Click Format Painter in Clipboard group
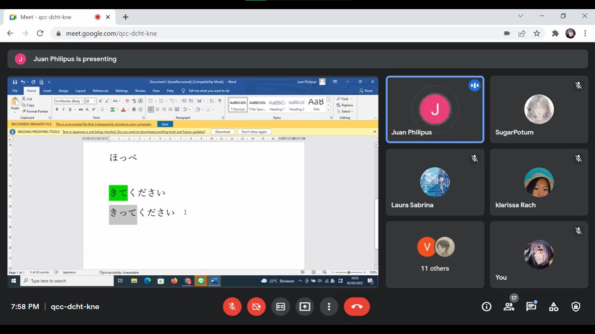Image resolution: width=595 pixels, height=334 pixels. click(x=35, y=111)
